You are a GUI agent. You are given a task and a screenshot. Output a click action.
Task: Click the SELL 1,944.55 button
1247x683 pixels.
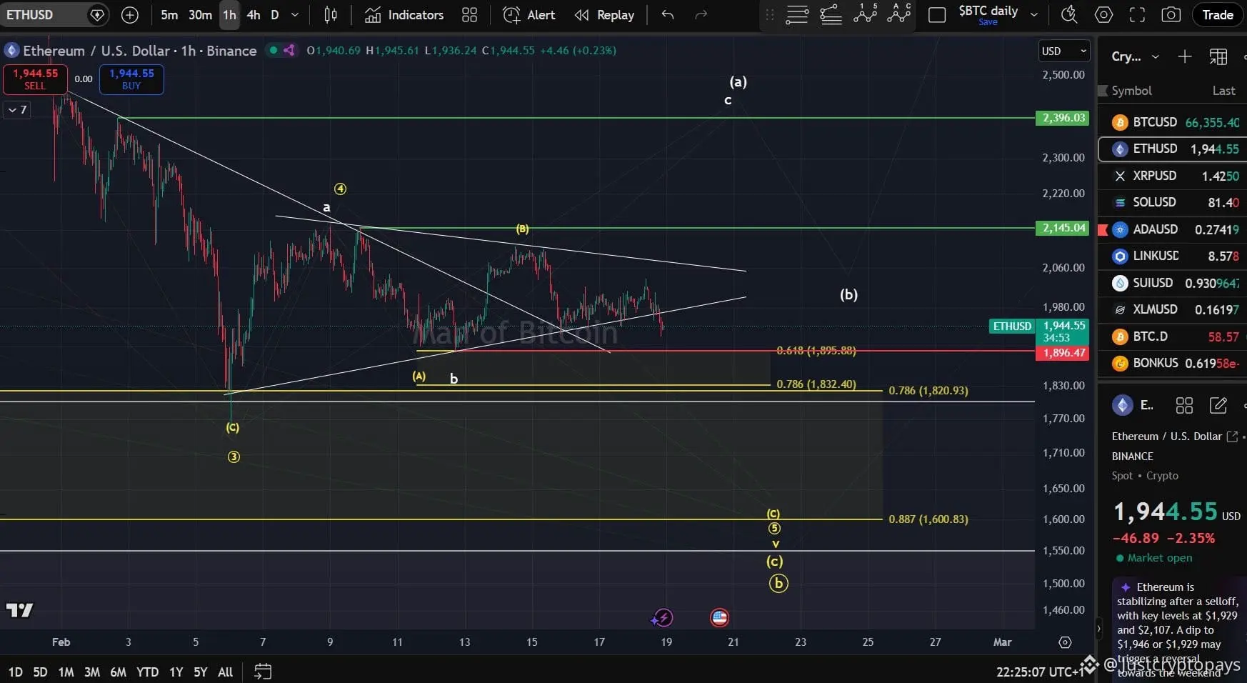click(x=35, y=79)
